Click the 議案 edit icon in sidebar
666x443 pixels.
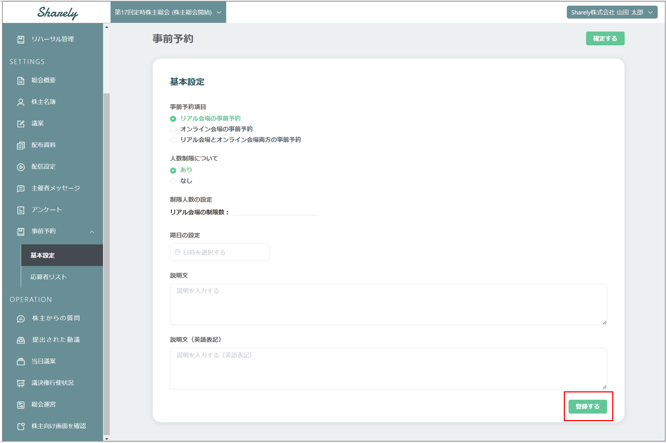click(x=21, y=124)
